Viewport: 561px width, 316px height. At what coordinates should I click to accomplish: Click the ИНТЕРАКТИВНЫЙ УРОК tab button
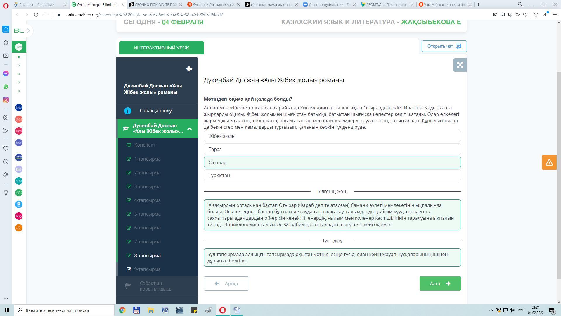pyautogui.click(x=162, y=48)
